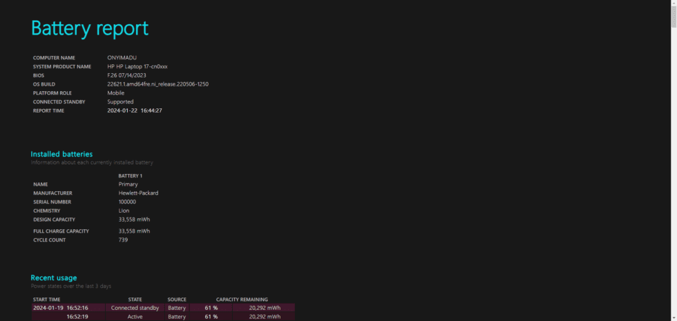Select the OS build string 22621.1.amd64fre
Image resolution: width=677 pixels, height=321 pixels.
click(x=158, y=84)
